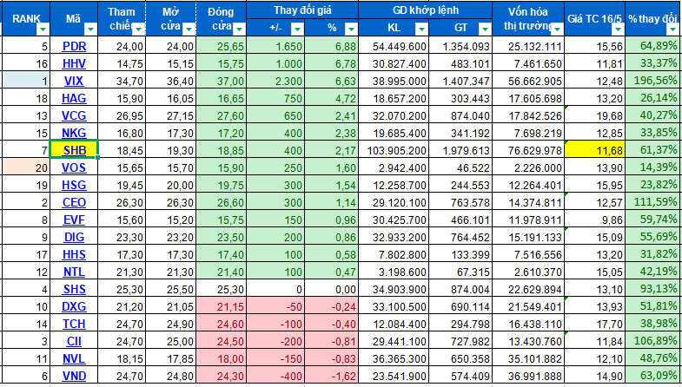The width and height of the screenshot is (682, 387).
Task: Open the Mở cửa filter dropdown
Action: pyautogui.click(x=189, y=30)
